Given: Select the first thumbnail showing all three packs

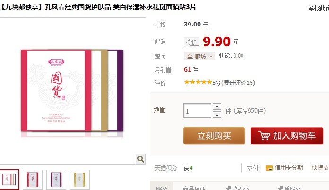Looking at the screenshot, I should 9,180.
